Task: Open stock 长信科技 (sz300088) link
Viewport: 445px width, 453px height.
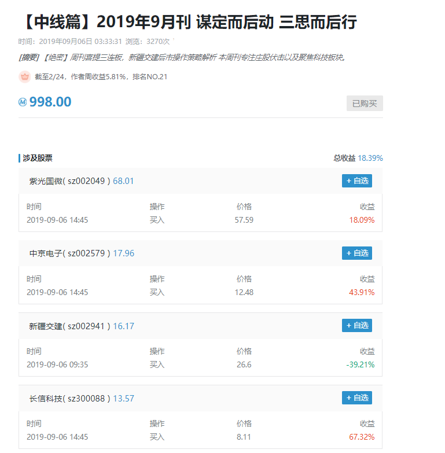Action: click(x=69, y=399)
